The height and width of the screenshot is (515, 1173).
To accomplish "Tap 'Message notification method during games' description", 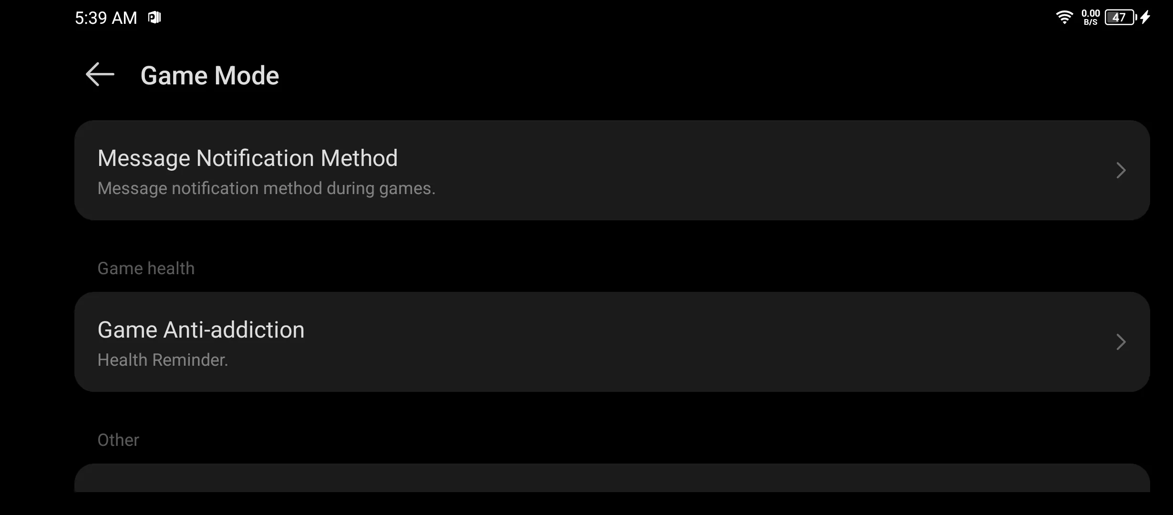I will [267, 188].
